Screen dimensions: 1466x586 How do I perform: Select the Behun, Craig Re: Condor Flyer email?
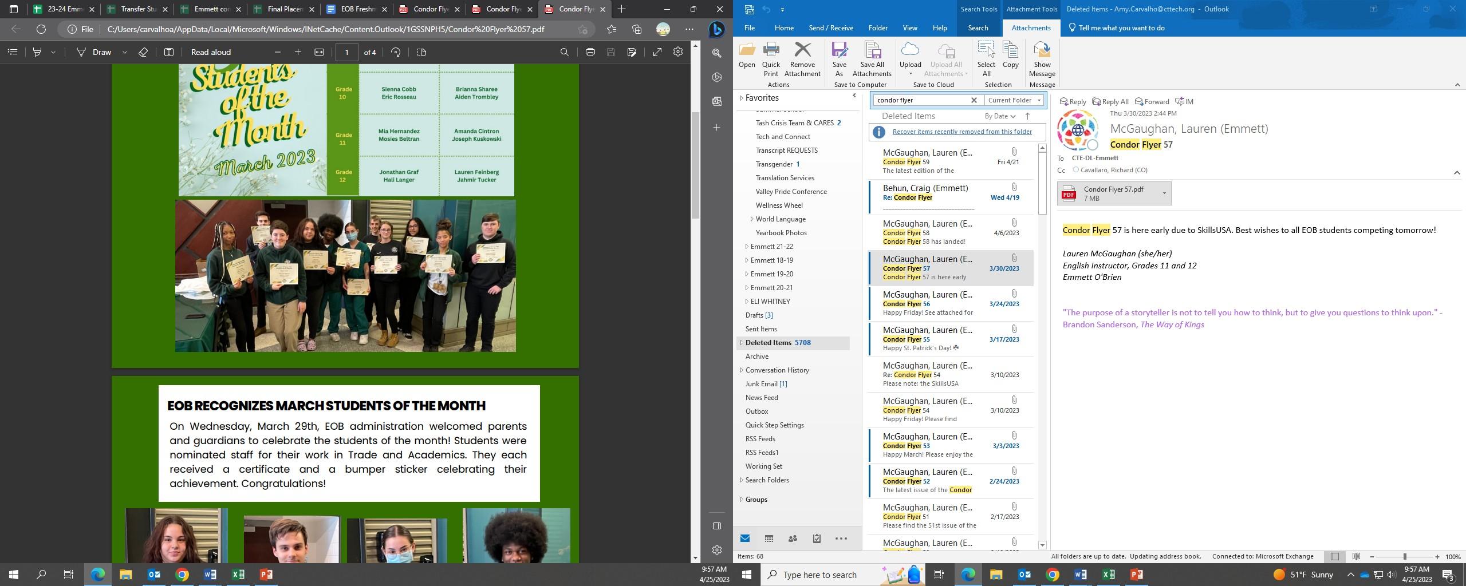point(951,197)
